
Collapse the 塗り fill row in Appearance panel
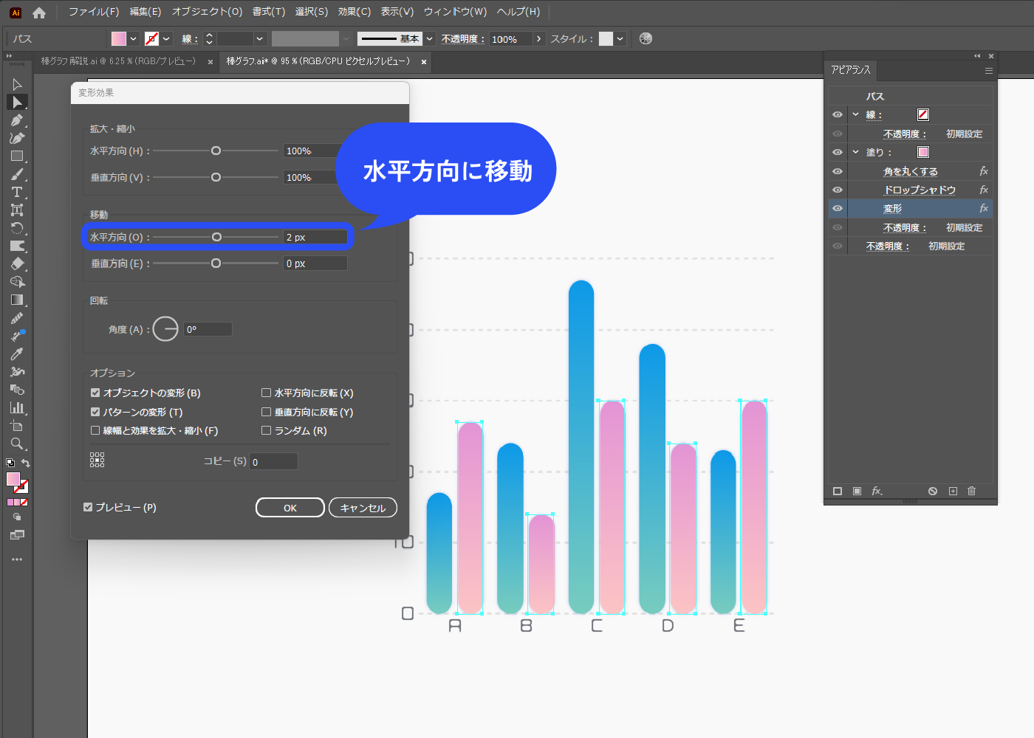[855, 152]
